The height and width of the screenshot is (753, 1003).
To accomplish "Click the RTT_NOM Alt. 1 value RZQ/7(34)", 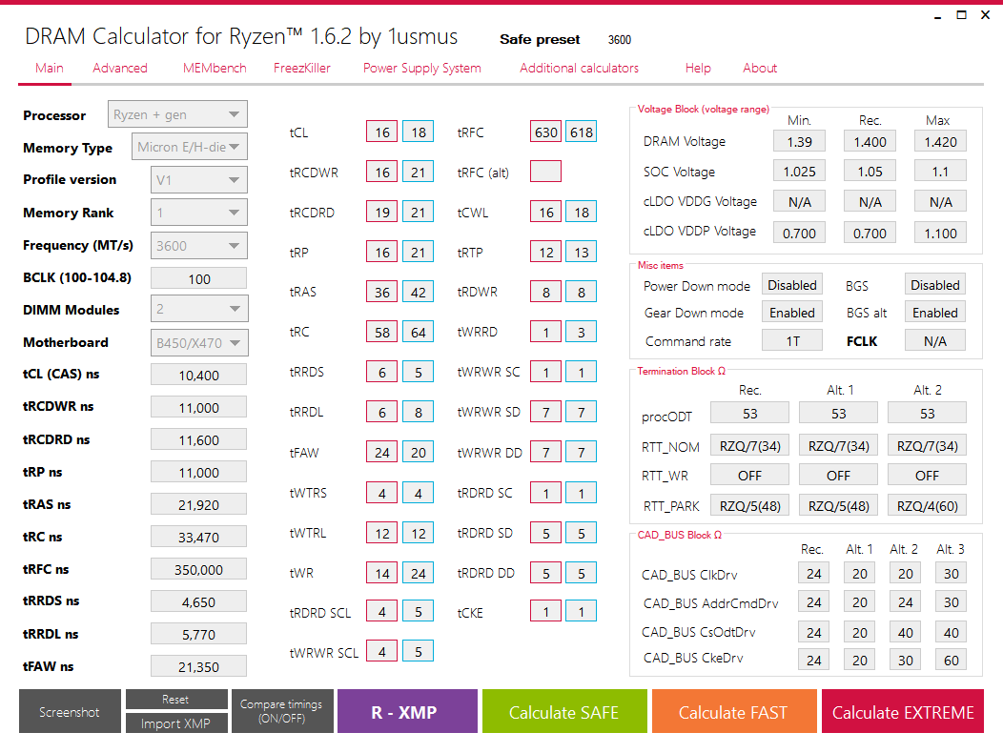I will (839, 445).
